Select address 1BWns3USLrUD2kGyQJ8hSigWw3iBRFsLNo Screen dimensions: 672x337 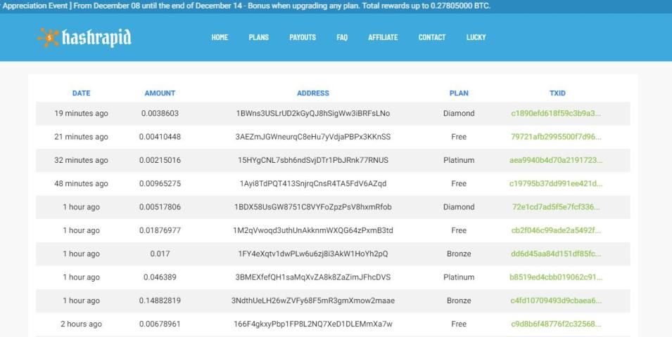(313, 113)
